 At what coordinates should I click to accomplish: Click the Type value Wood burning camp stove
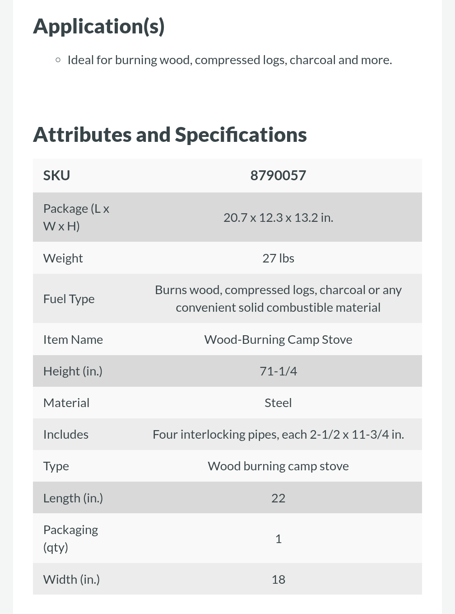(x=278, y=466)
